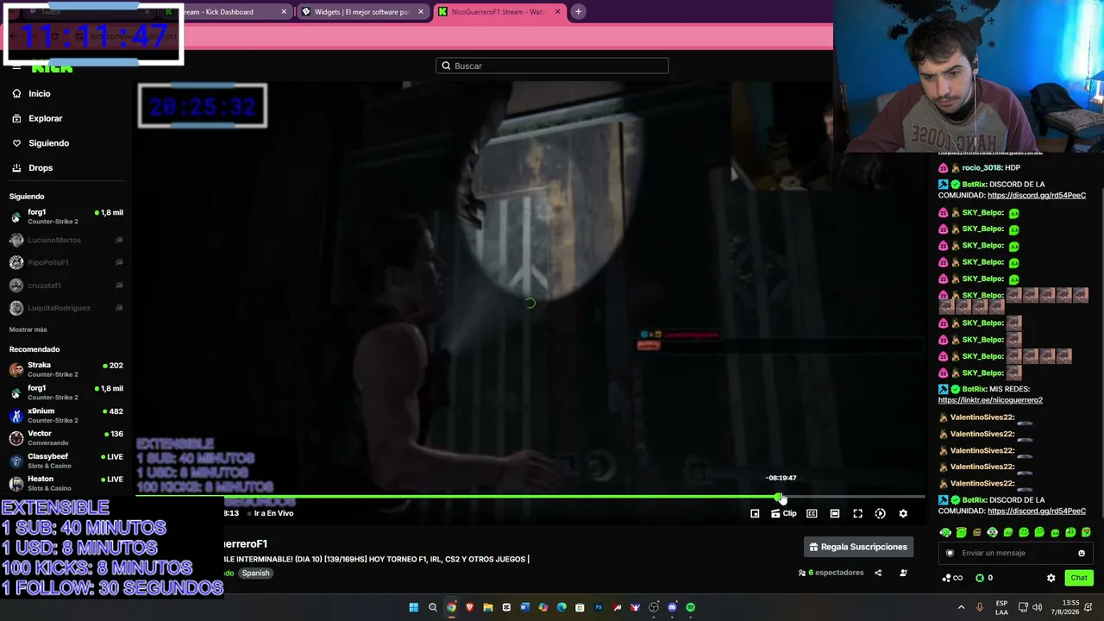Screen dimensions: 1104x621
Task: Open LucianoMartos offline channel
Action: (66, 240)
